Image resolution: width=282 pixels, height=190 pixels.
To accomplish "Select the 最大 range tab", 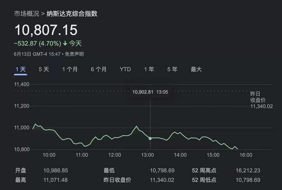I will 196,69.
